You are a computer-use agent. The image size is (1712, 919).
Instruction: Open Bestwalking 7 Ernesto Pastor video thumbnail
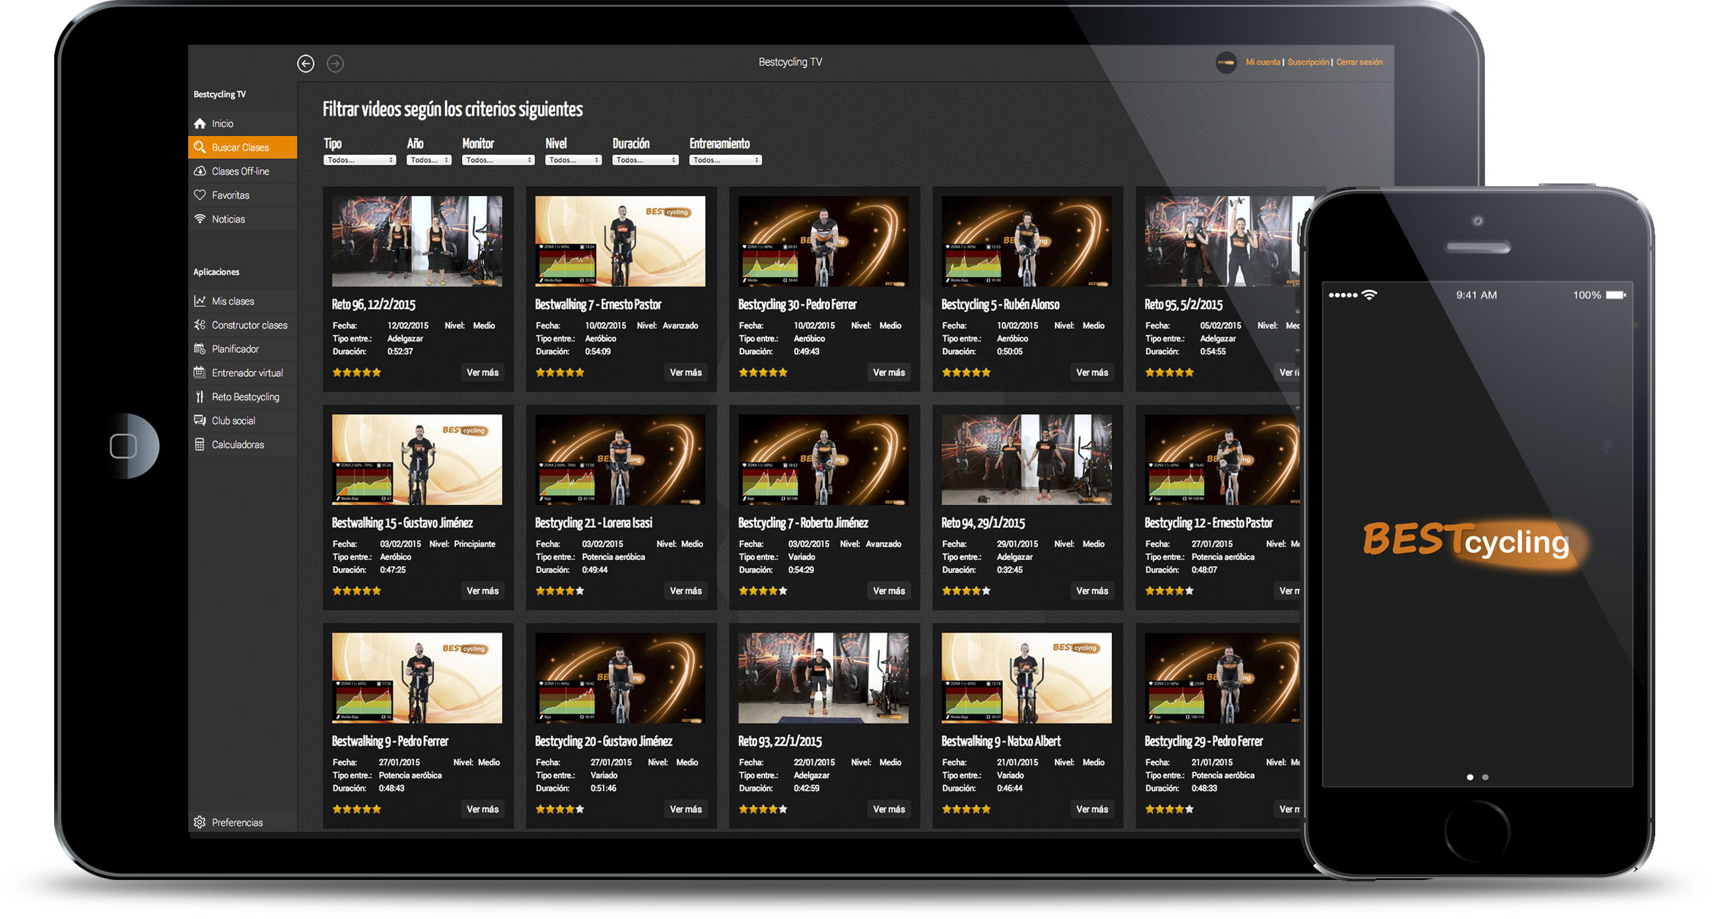coord(620,241)
